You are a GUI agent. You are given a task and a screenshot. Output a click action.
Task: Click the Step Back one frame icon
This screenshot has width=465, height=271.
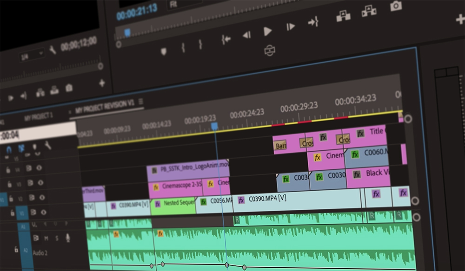tap(246, 34)
